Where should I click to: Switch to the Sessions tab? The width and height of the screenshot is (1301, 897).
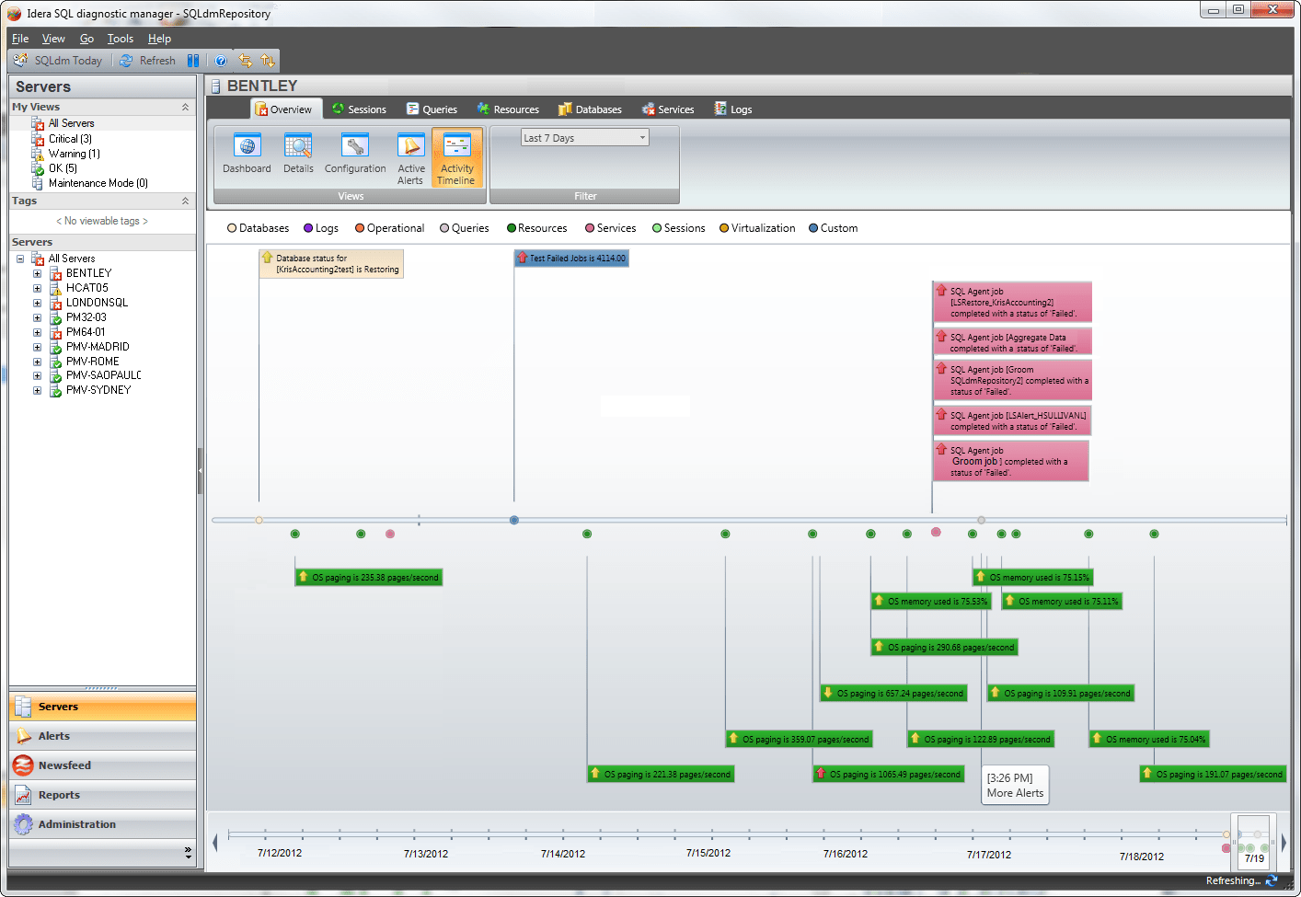pyautogui.click(x=359, y=109)
